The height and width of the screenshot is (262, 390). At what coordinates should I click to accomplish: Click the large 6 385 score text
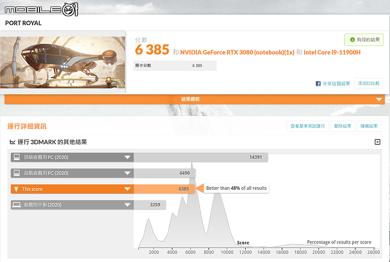152,49
